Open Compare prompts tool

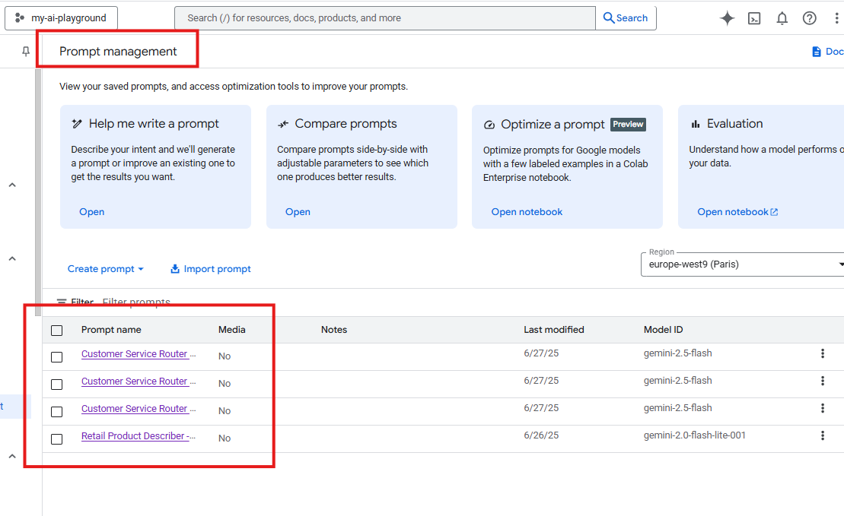pyautogui.click(x=298, y=212)
